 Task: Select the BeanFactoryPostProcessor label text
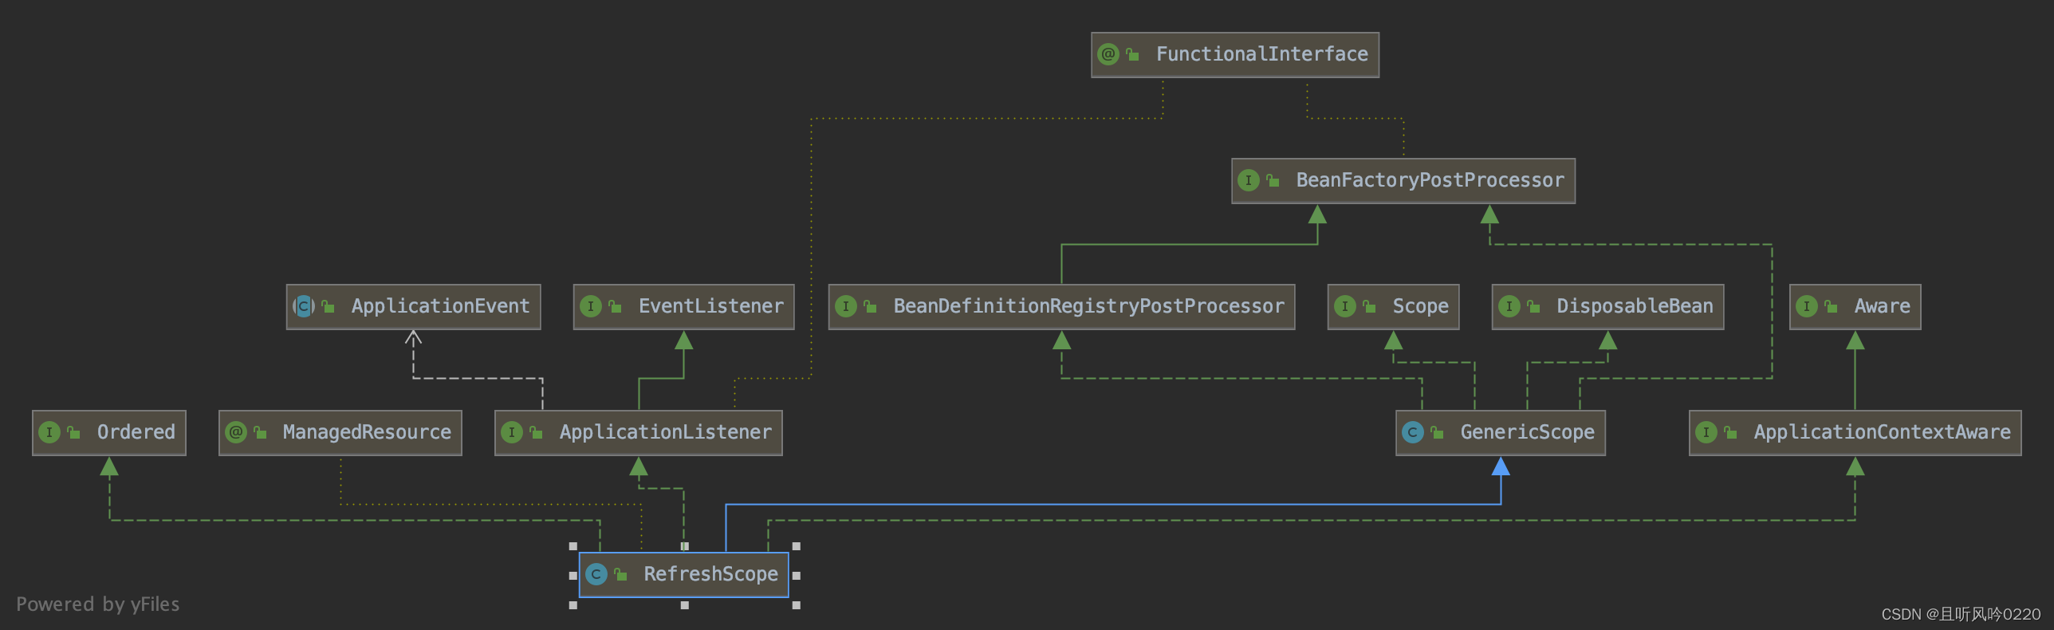click(1430, 180)
